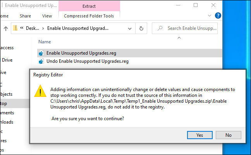Click the No button in the dialog

click(x=228, y=135)
